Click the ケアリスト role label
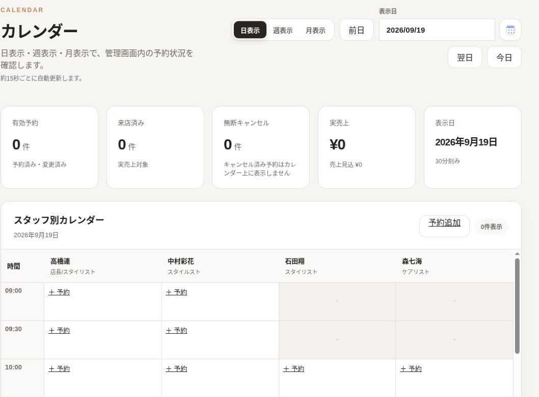 pyautogui.click(x=416, y=271)
